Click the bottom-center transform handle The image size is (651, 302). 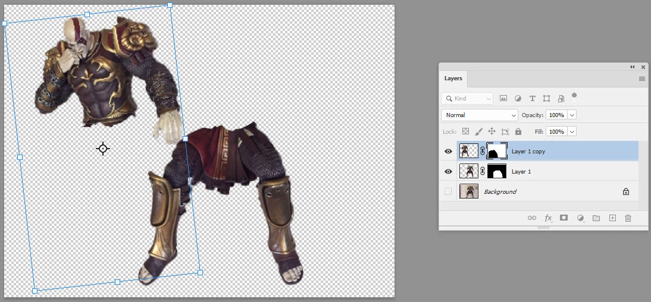pyautogui.click(x=117, y=282)
